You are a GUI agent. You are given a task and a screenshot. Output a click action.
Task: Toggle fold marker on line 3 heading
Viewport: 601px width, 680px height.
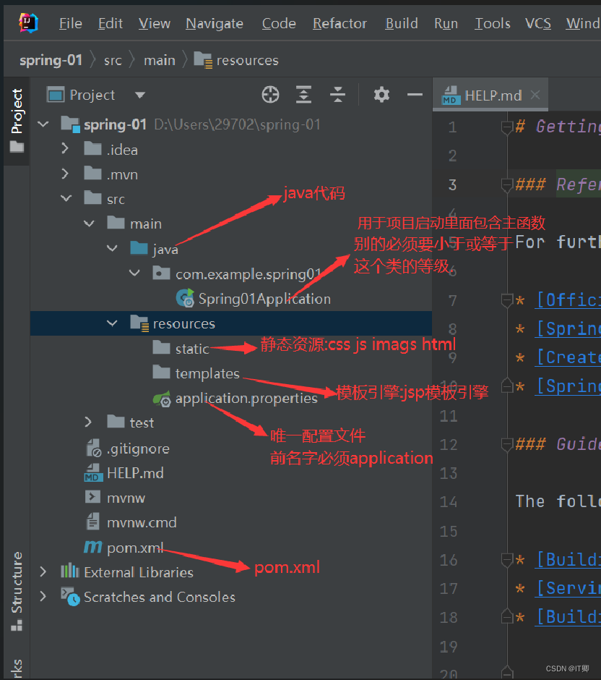click(506, 185)
